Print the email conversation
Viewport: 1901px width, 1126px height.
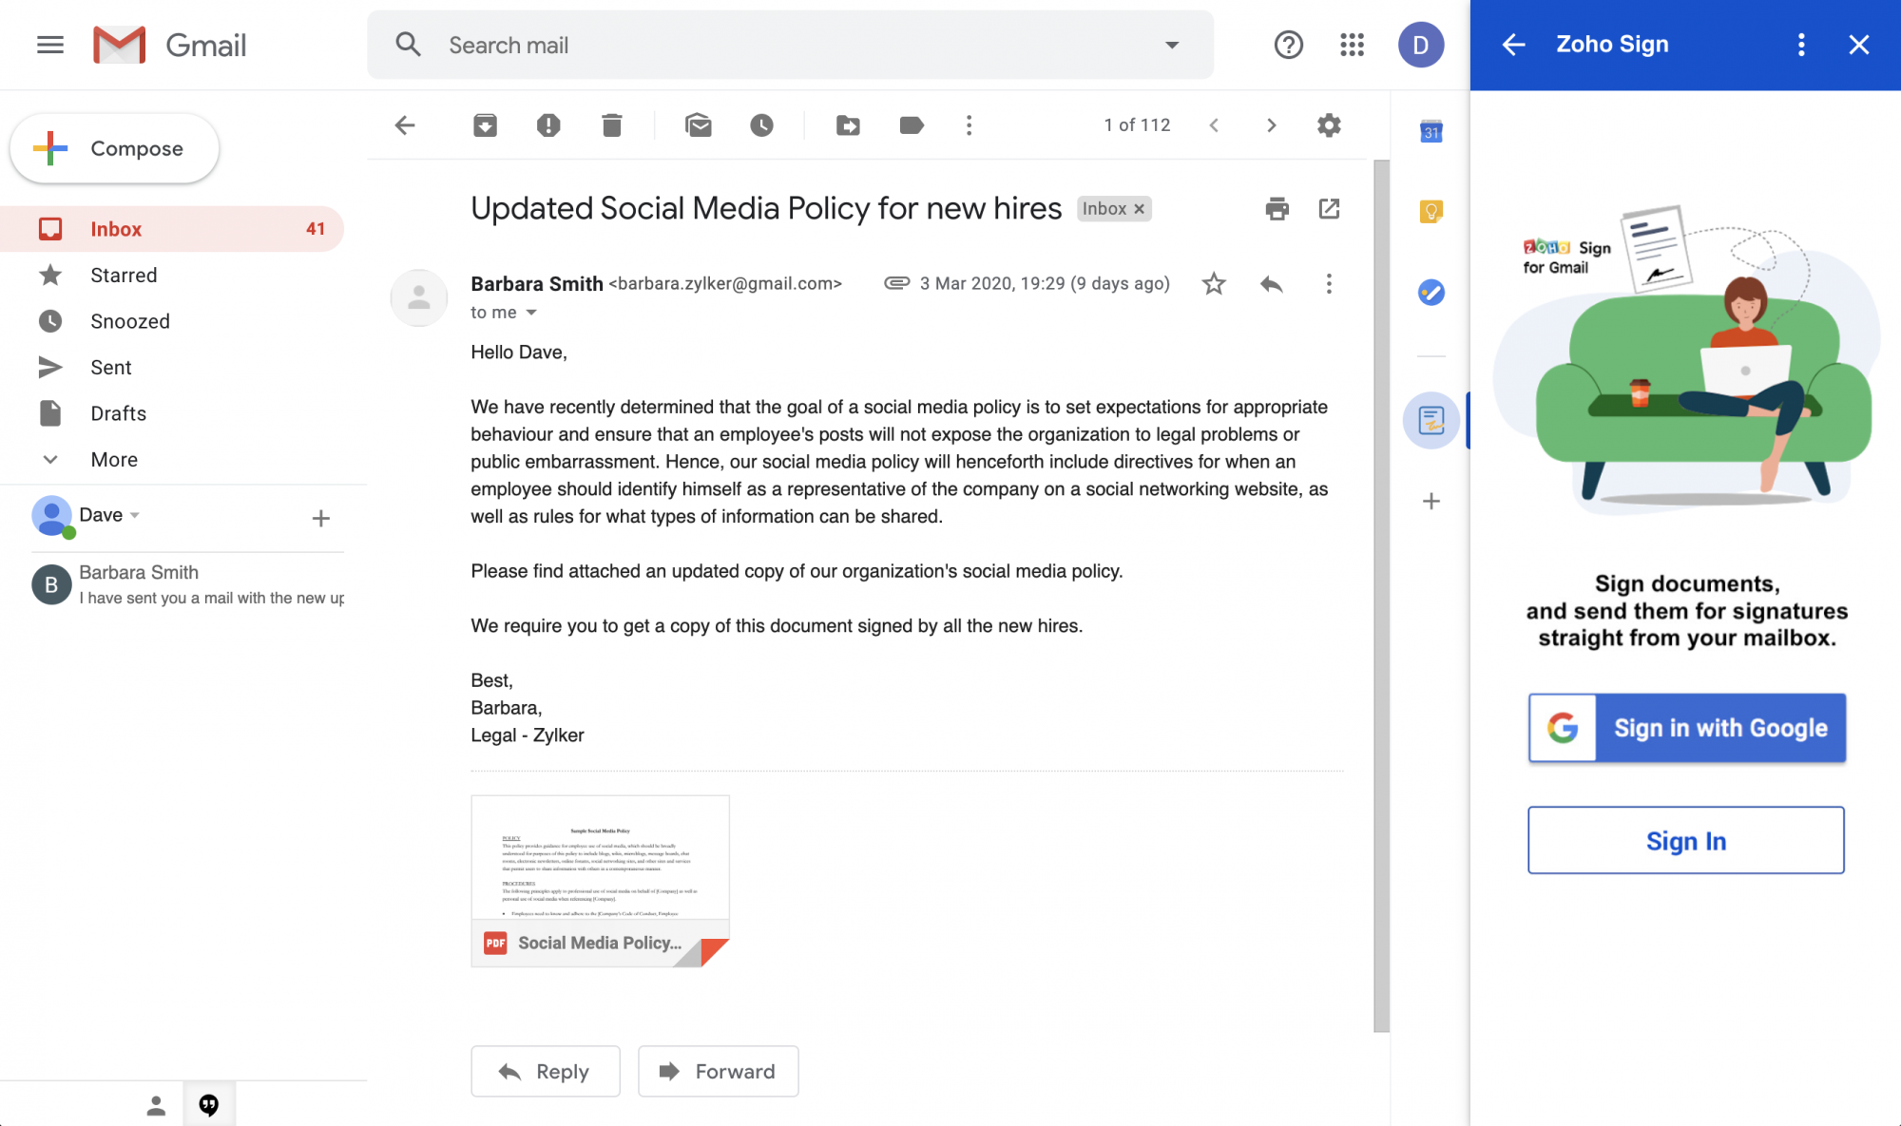click(x=1277, y=209)
